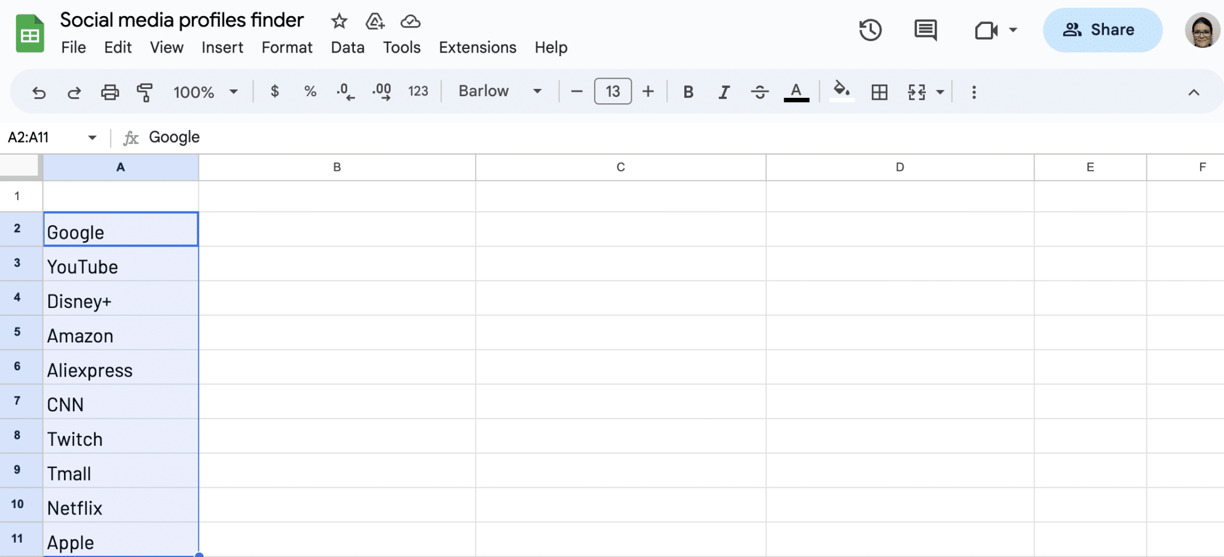The image size is (1224, 557).
Task: Open the Data menu
Action: [x=347, y=47]
